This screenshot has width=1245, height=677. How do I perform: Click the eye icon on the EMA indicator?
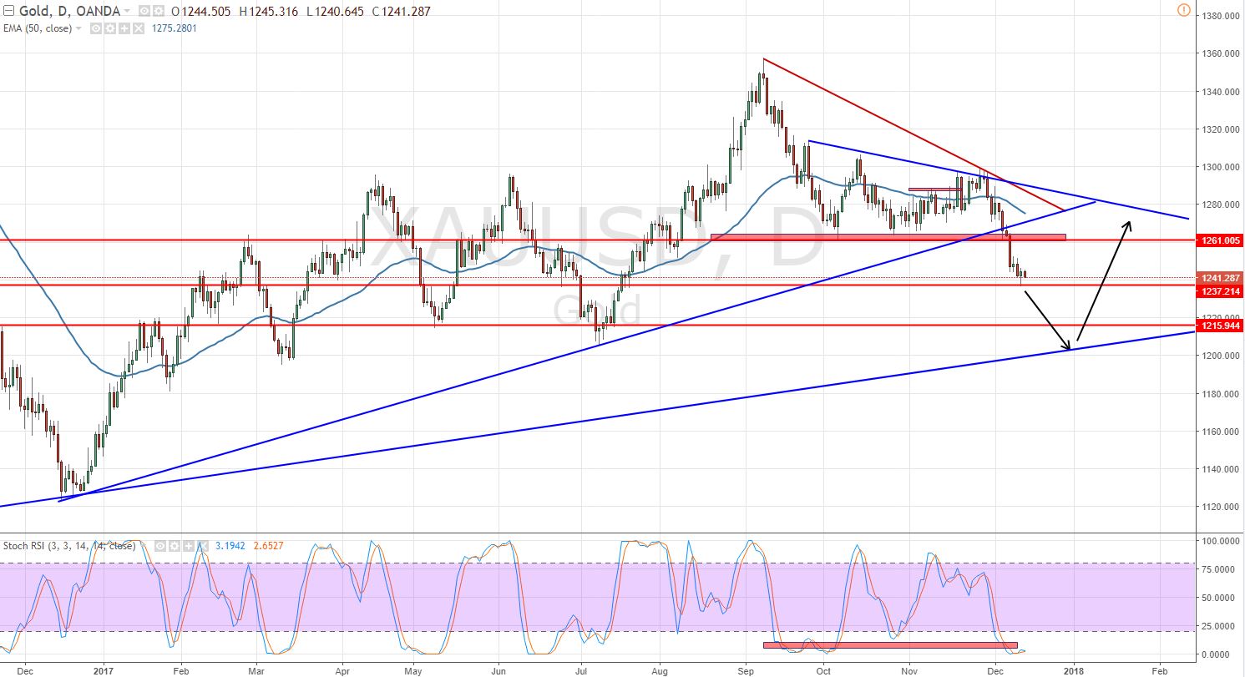(x=95, y=28)
